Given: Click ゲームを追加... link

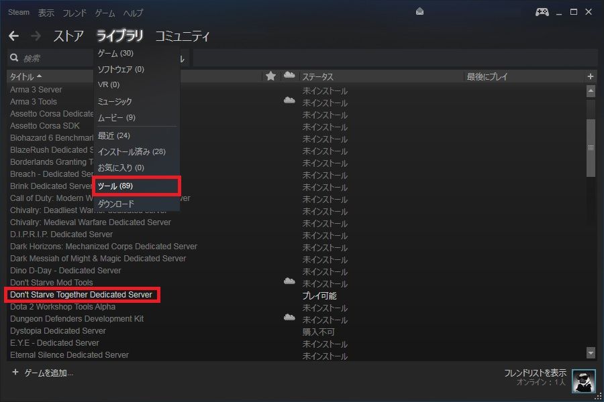Looking at the screenshot, I should pos(48,373).
